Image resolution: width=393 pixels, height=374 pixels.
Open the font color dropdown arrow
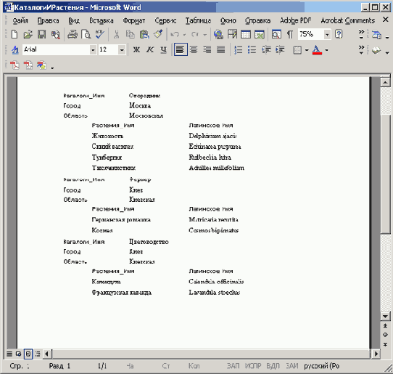326,50
